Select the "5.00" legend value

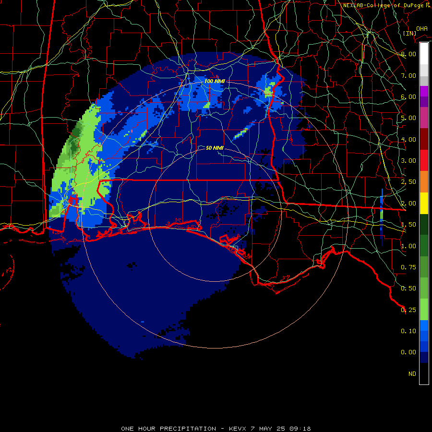click(408, 118)
